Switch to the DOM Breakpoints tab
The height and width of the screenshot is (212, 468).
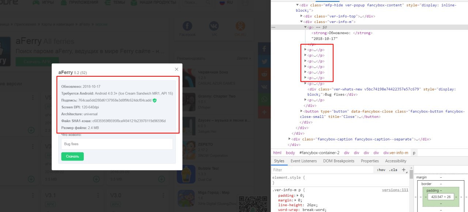(339, 161)
